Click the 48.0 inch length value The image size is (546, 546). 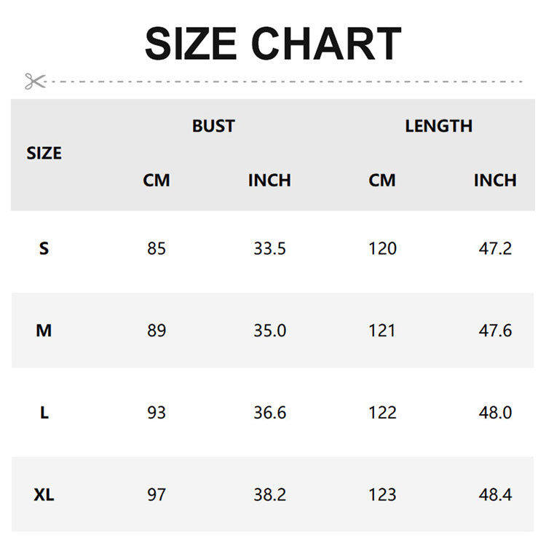pos(495,413)
